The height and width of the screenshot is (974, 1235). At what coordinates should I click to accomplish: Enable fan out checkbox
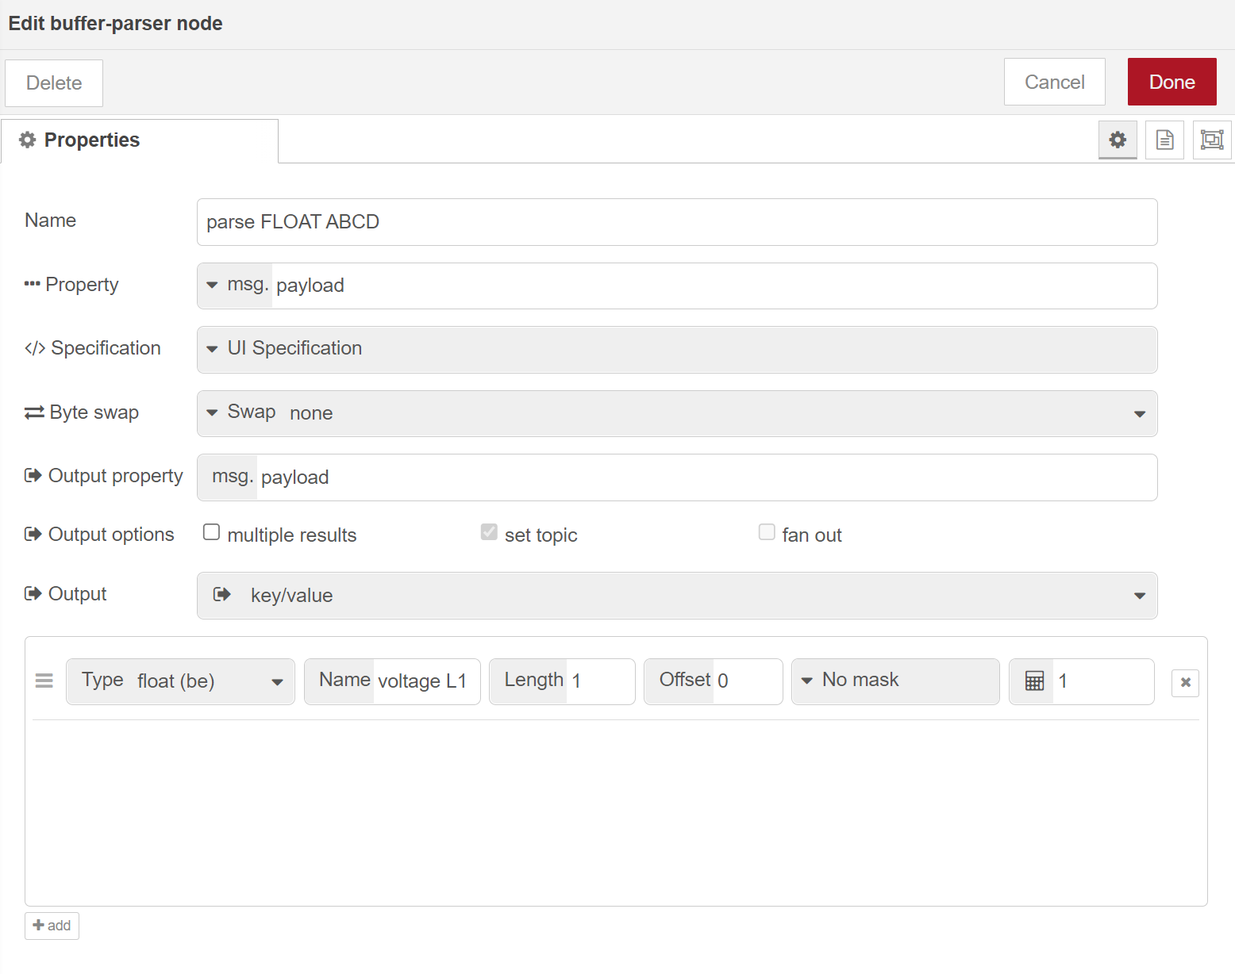tap(767, 532)
